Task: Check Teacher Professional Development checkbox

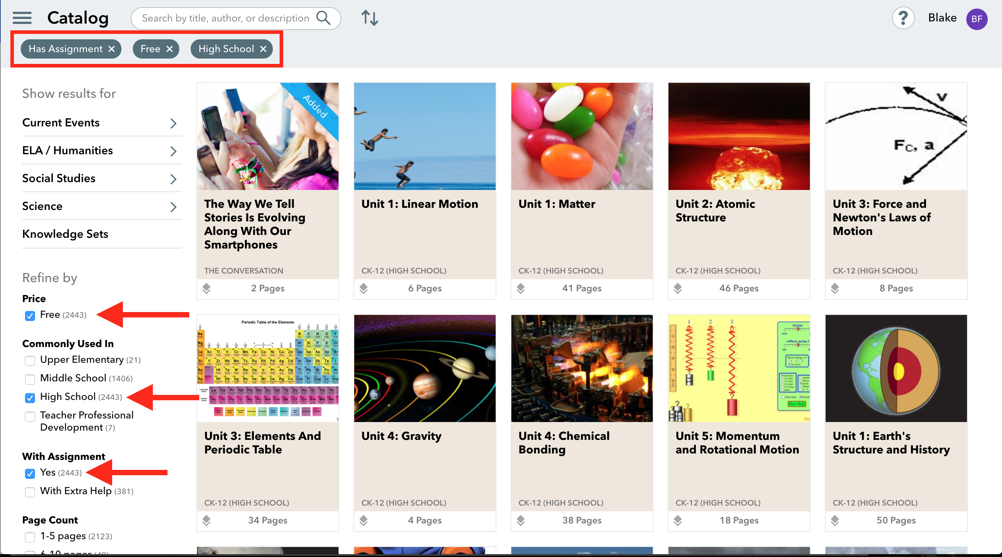Action: (x=30, y=416)
